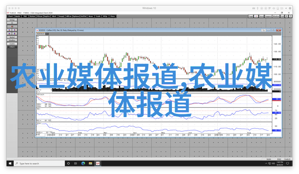Screen dimensions: 299x174
Task: Click the Trade toolbar button
Action: pyautogui.click(x=98, y=16)
